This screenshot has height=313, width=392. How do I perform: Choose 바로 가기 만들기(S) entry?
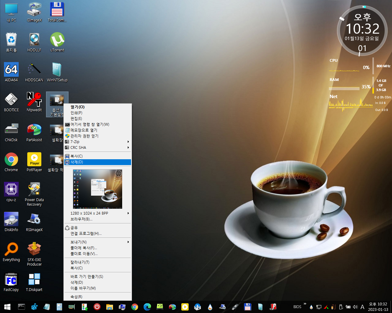point(98,277)
